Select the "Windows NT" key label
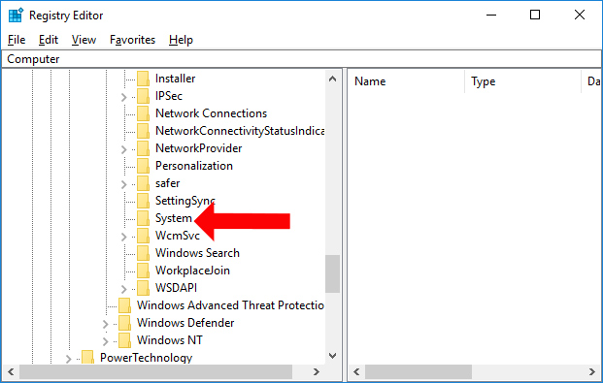 point(170,340)
